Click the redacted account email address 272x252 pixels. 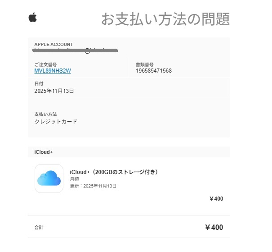pos(76,50)
